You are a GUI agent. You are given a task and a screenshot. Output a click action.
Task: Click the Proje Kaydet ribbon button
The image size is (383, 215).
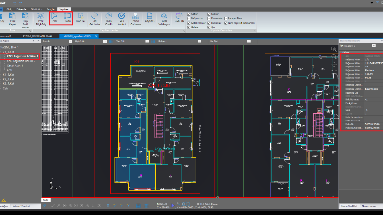coord(13,19)
